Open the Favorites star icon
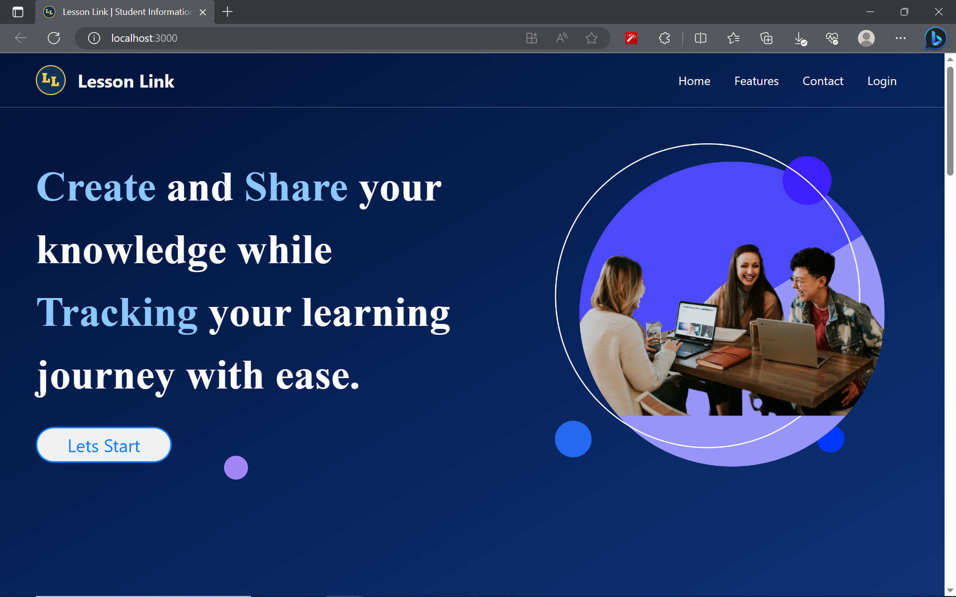 pos(592,38)
